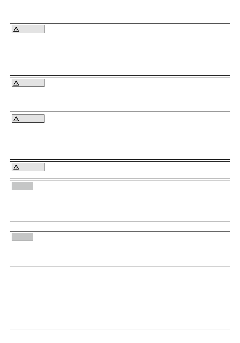Click the blank page area above the footer line

click(120, 298)
